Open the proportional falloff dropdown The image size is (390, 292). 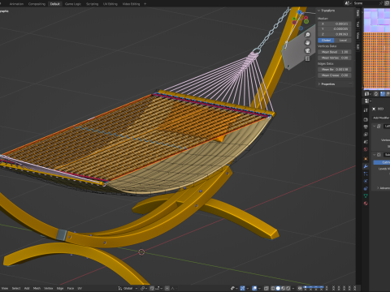[174, 288]
